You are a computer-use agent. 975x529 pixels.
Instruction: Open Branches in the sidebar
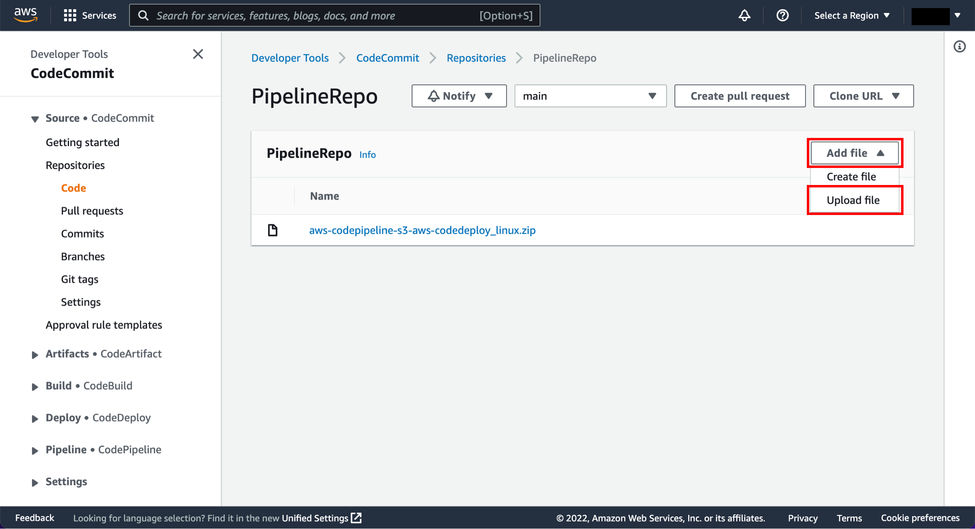[83, 256]
